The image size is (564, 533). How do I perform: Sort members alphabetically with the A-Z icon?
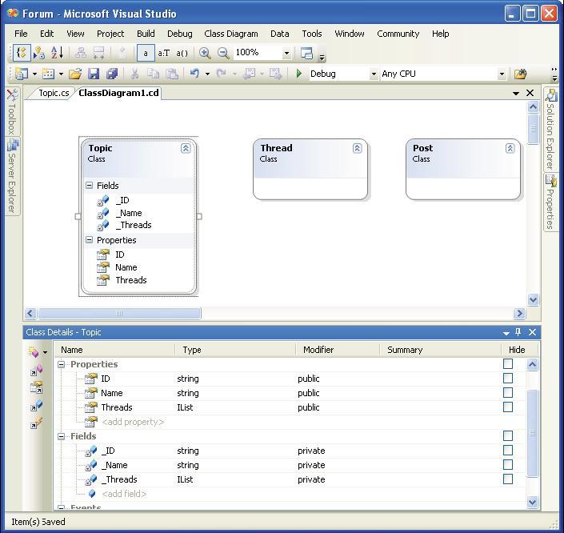coord(57,53)
